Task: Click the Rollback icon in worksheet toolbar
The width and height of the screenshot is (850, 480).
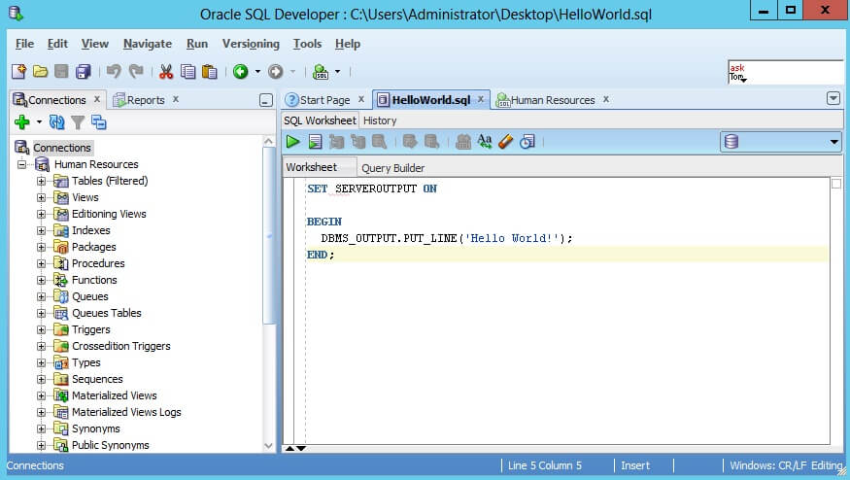Action: tap(431, 142)
